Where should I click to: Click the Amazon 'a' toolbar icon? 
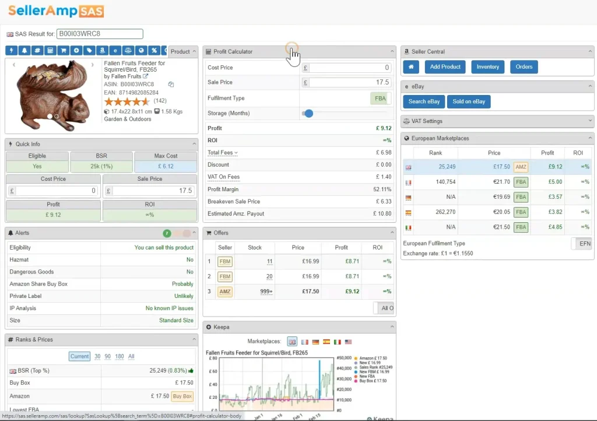point(102,51)
